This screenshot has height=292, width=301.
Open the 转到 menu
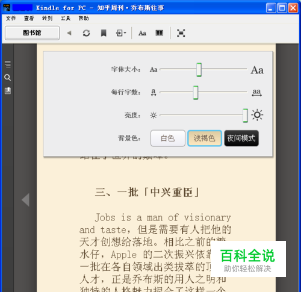48,19
